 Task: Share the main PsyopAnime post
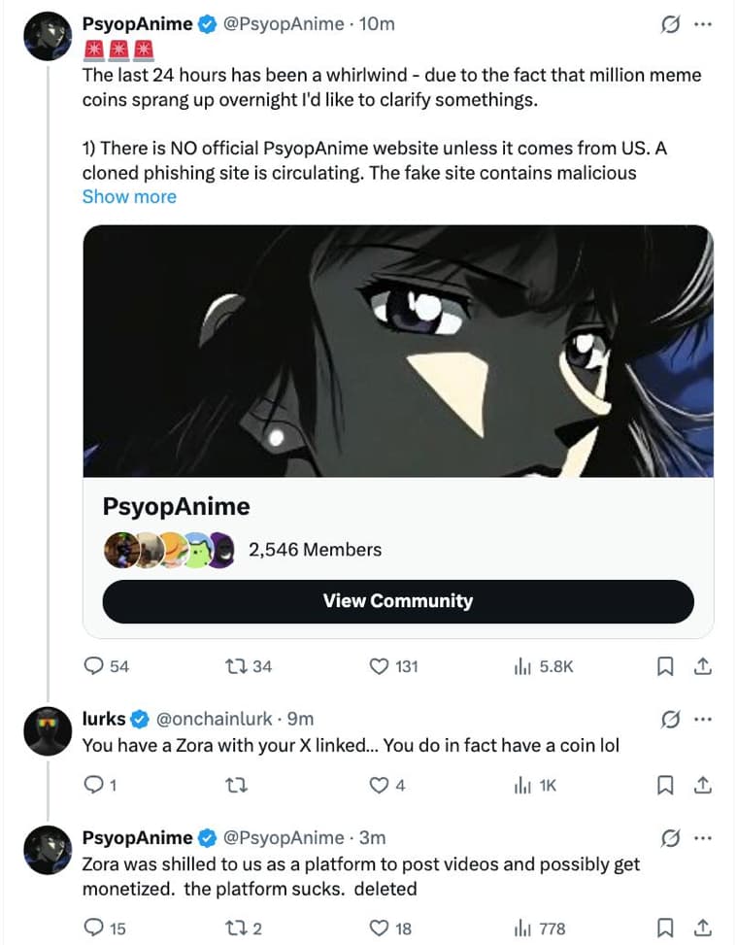[704, 666]
